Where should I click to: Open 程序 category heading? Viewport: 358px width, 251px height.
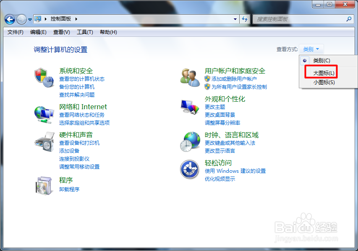(66, 180)
